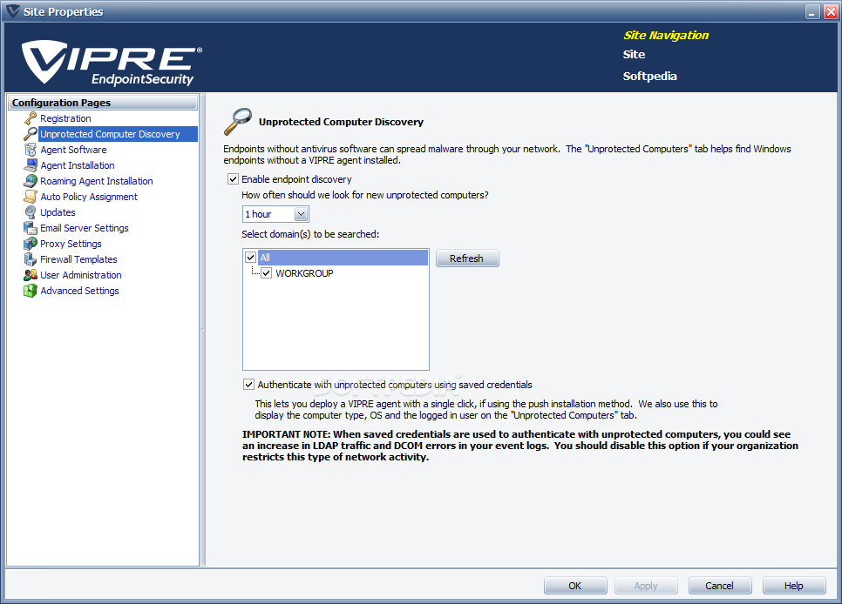Viewport: 842px width, 604px height.
Task: Click the Updates icon
Action: pyautogui.click(x=31, y=211)
